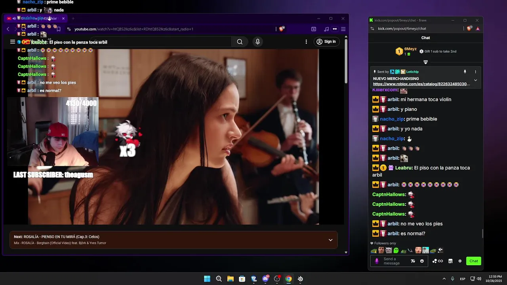Click nacho_zip next to prime bebible
507x285 pixels.
391,119
